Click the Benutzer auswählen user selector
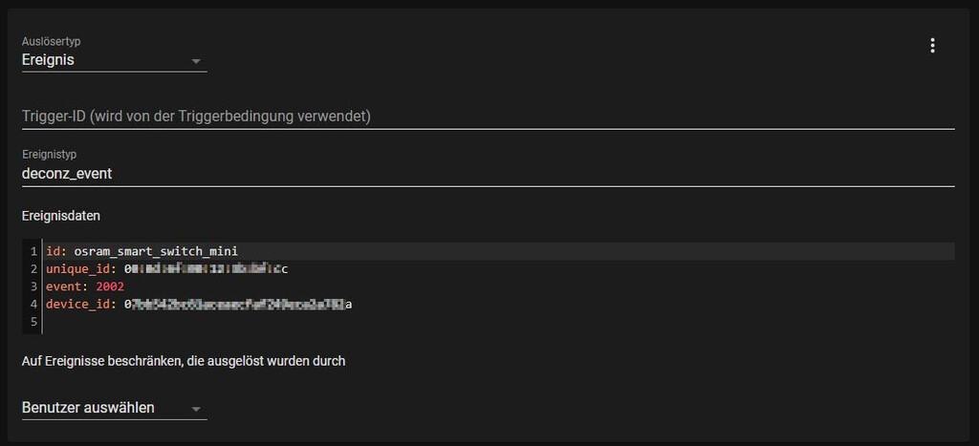The width and height of the screenshot is (979, 446). [115, 408]
